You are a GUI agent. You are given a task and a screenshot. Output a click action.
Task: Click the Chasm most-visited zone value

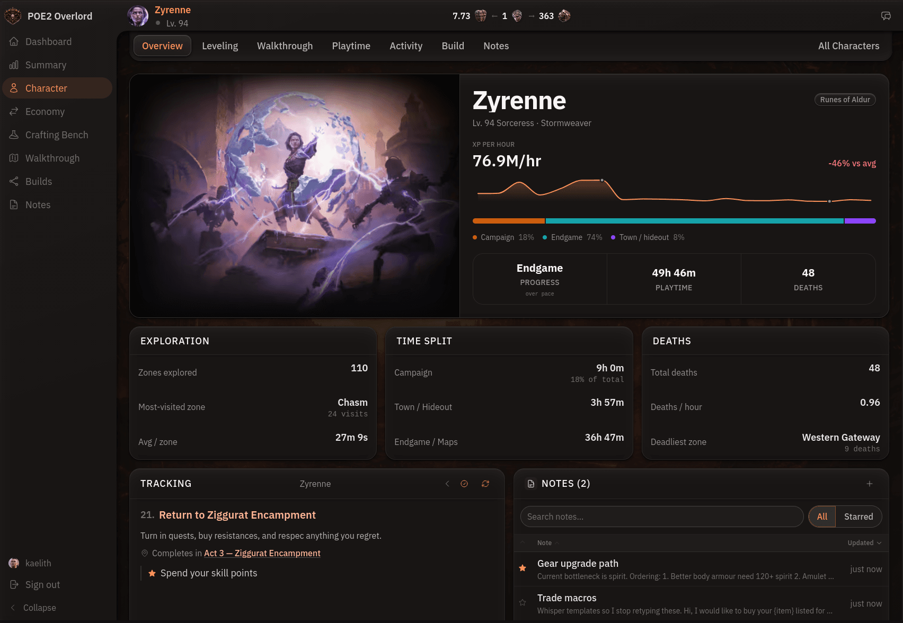(352, 403)
